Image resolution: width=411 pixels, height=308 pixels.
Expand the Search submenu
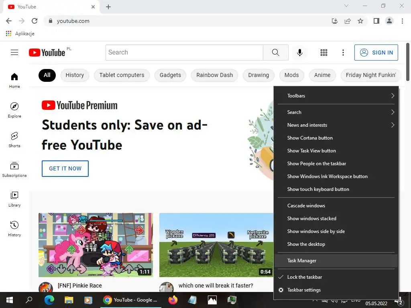(x=336, y=112)
